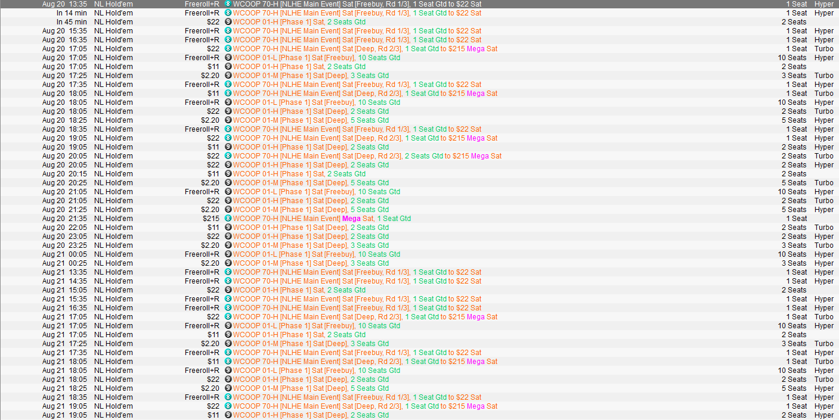This screenshot has height=420, width=839.
Task: Select the 'Aug 20 16:35' start time cell
Action: pyautogui.click(x=64, y=39)
